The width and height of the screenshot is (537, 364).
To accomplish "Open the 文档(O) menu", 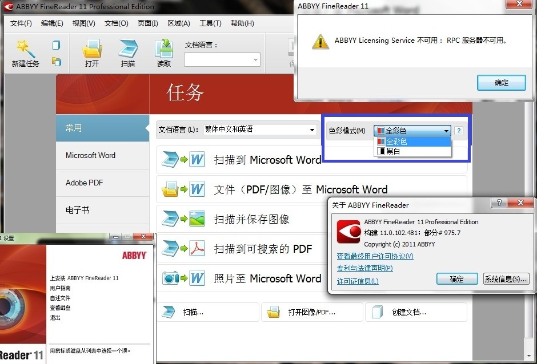I will point(116,23).
